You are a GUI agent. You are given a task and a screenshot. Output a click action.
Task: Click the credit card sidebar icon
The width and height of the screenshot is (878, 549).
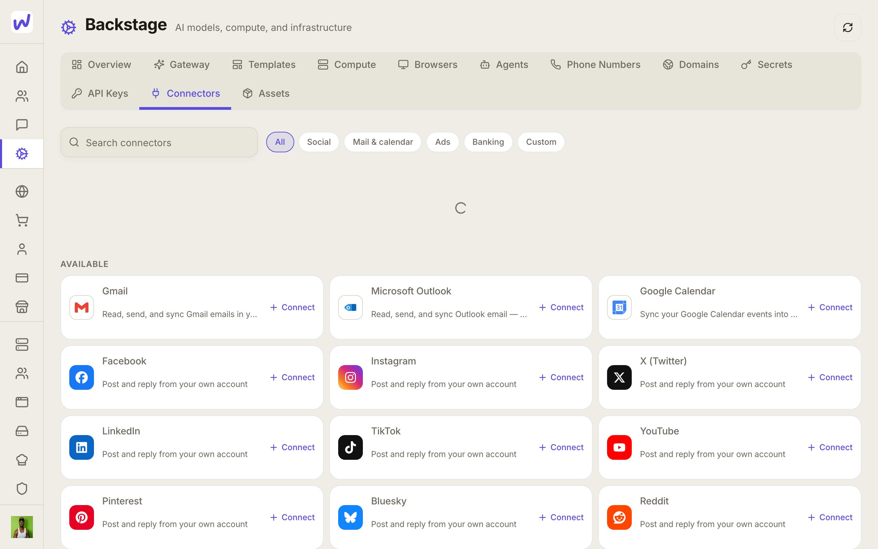click(22, 278)
